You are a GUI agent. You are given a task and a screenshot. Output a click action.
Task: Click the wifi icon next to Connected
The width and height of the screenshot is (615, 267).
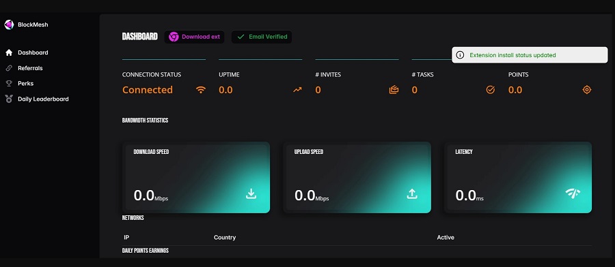pyautogui.click(x=201, y=90)
